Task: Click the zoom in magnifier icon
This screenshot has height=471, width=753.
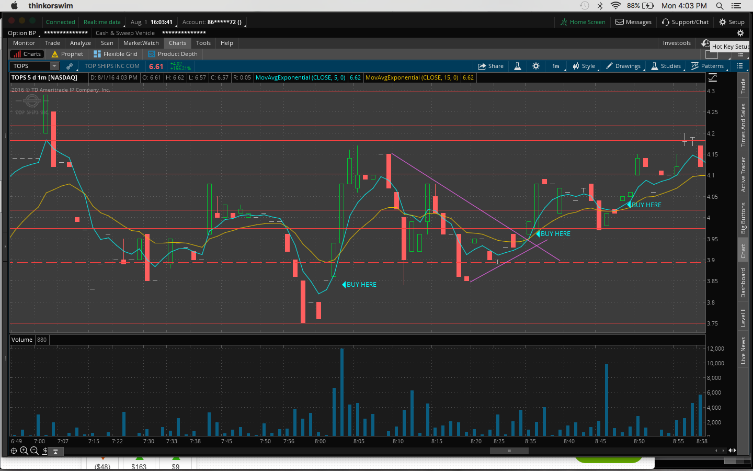Action: (x=24, y=451)
